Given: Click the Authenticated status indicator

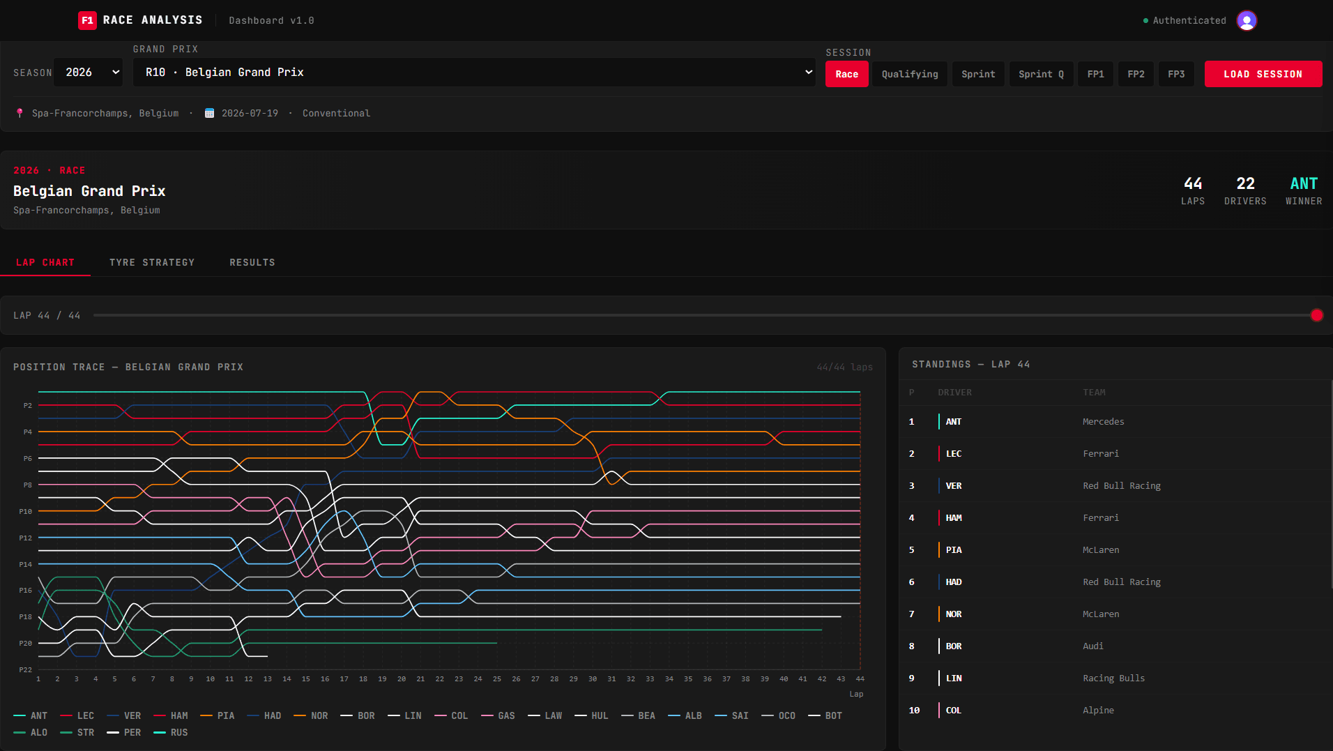Looking at the screenshot, I should click(x=1185, y=20).
